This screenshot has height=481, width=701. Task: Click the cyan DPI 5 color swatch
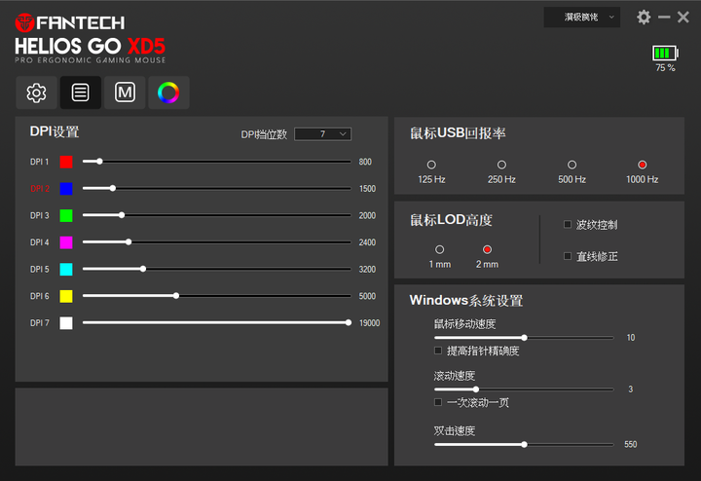click(x=66, y=269)
